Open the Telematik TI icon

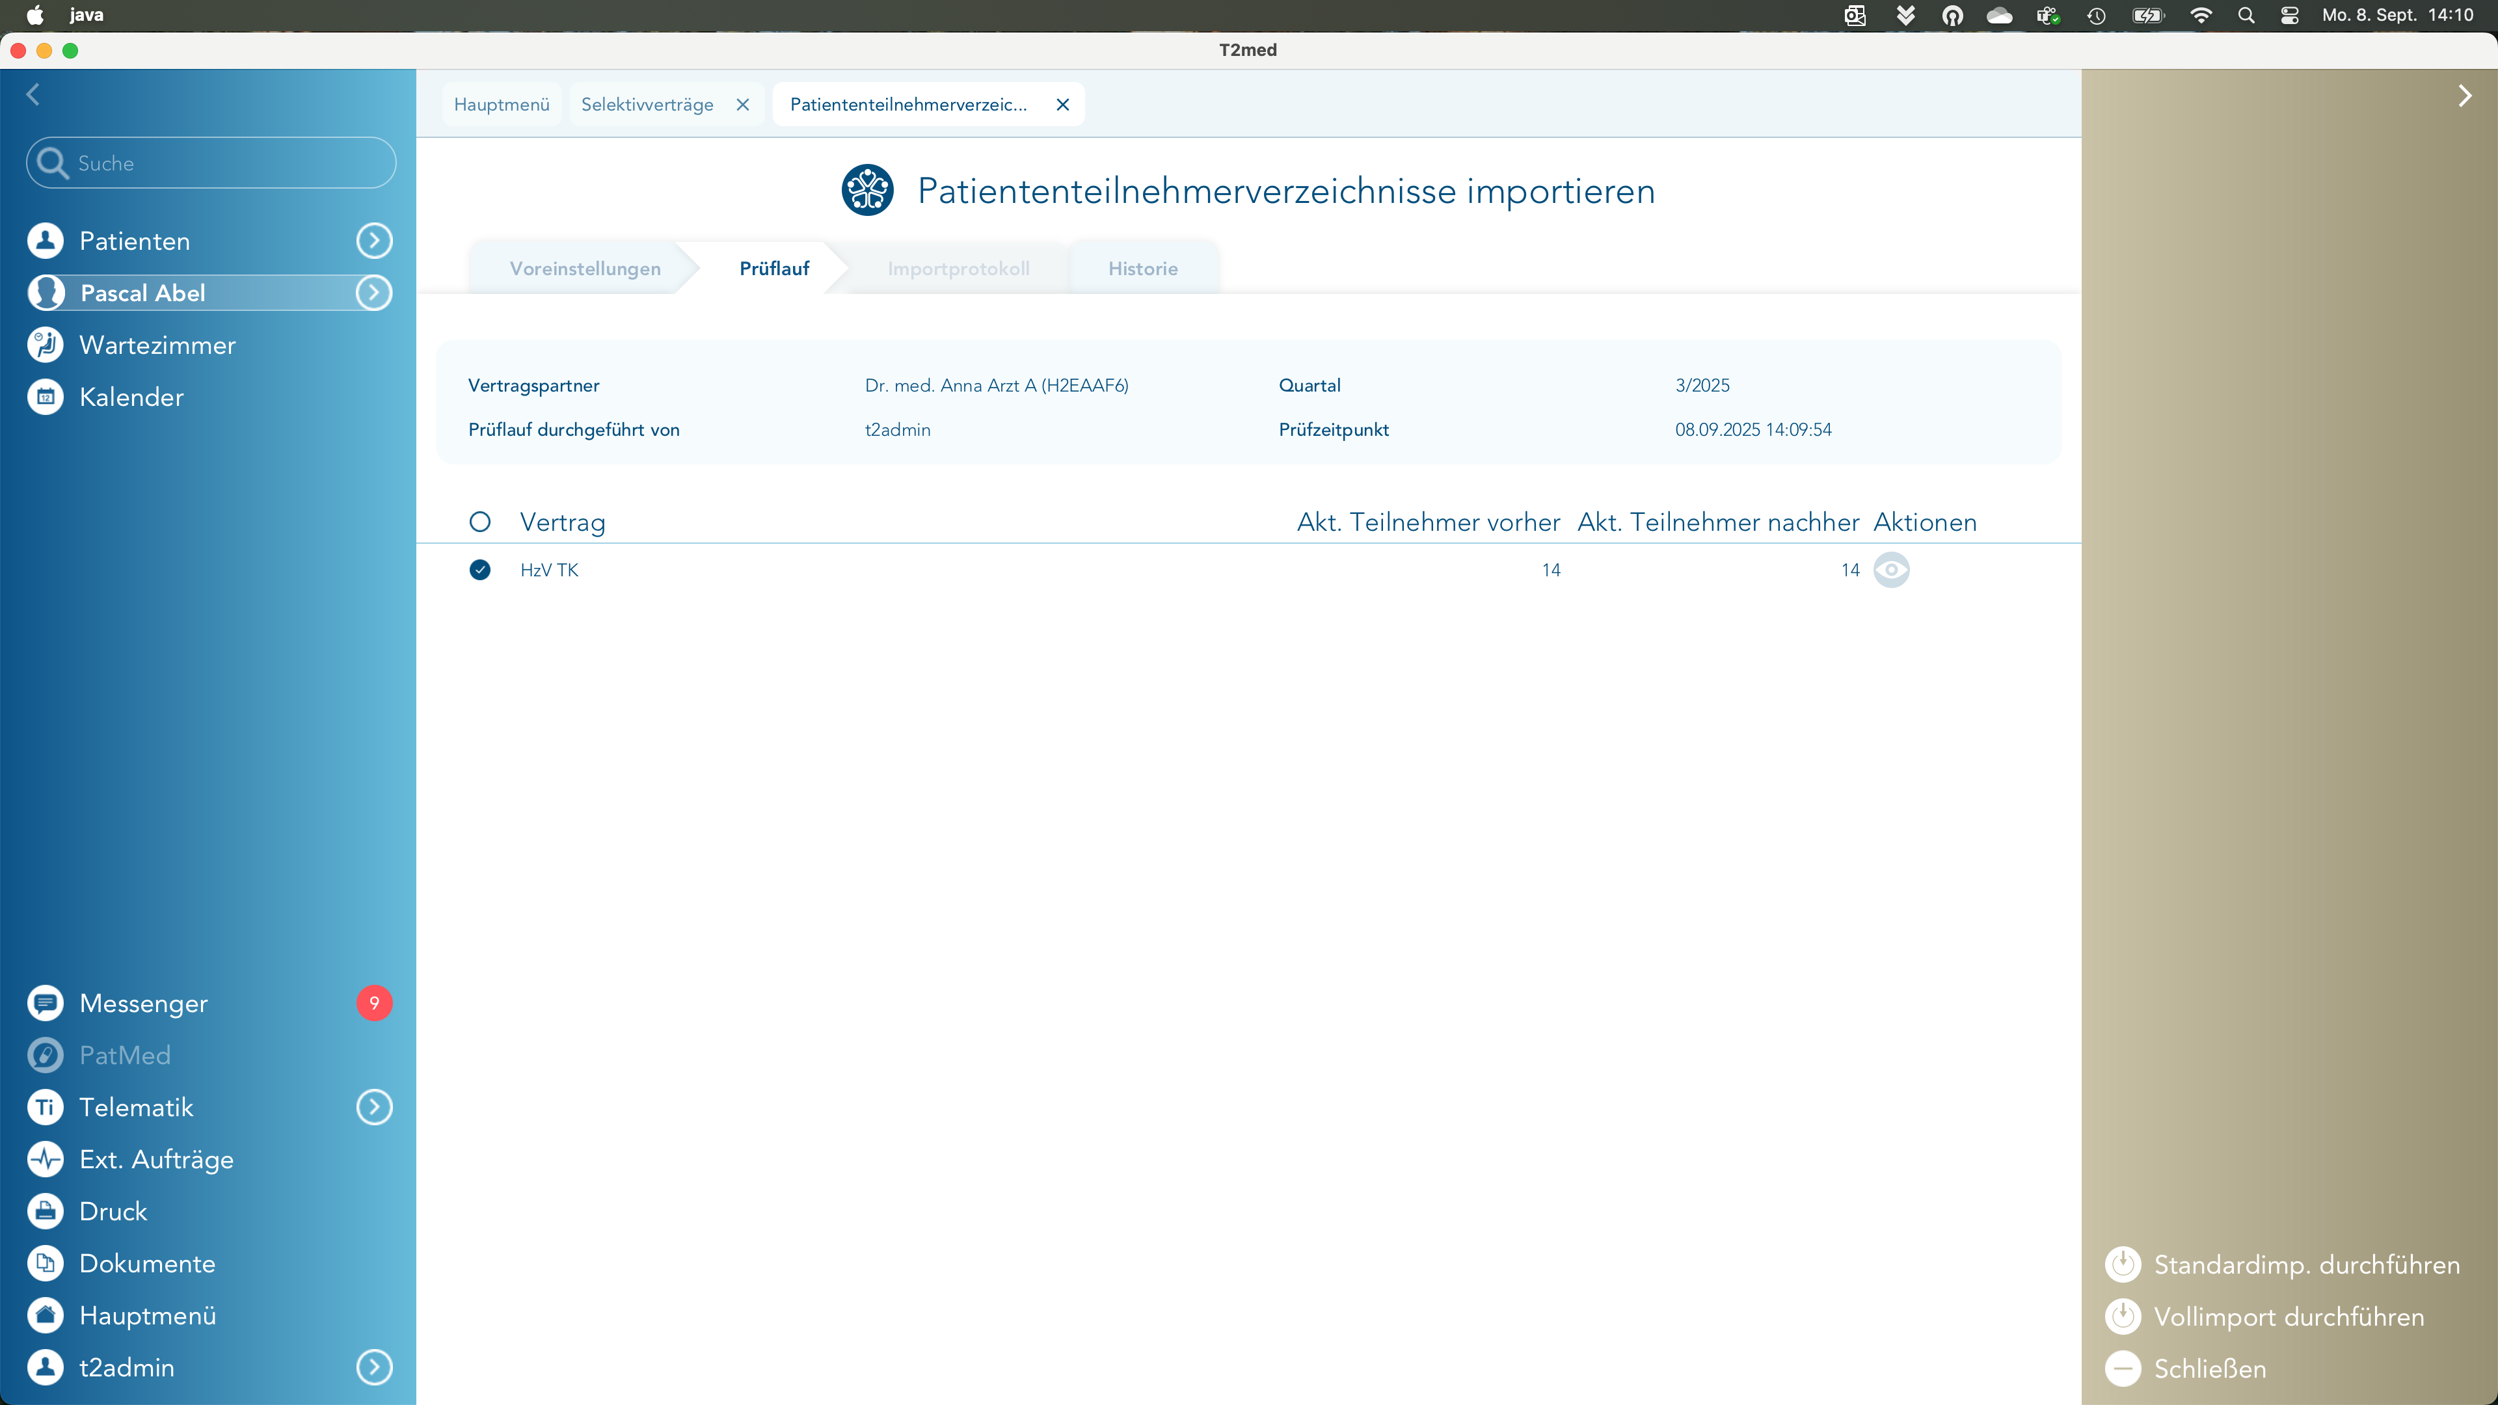46,1107
